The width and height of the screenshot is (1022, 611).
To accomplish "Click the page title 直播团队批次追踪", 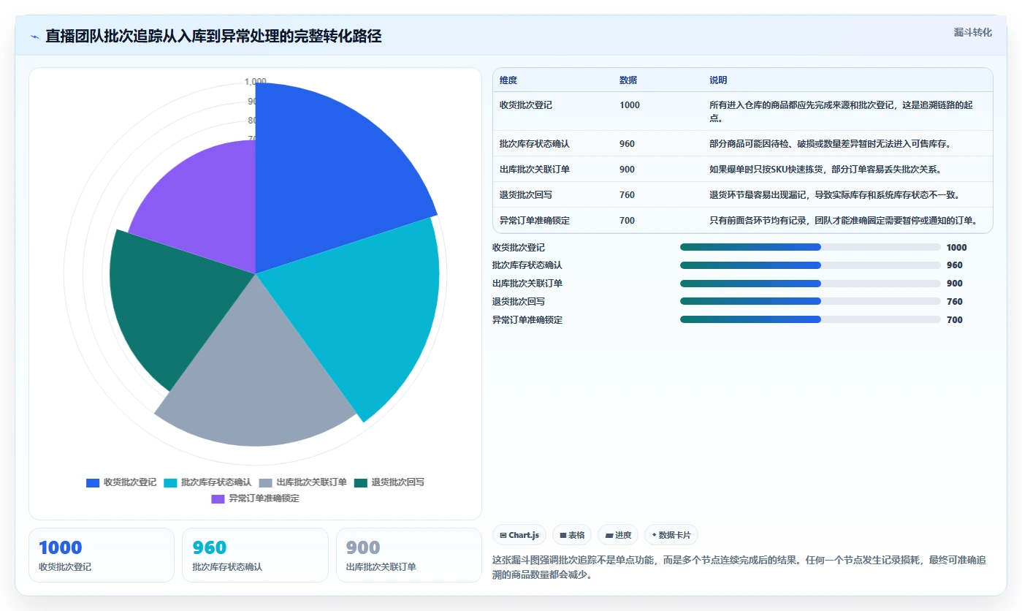I will 213,37.
